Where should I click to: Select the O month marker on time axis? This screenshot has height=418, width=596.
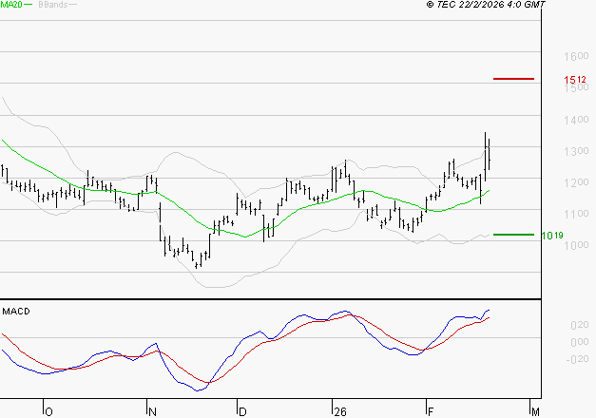[48, 412]
